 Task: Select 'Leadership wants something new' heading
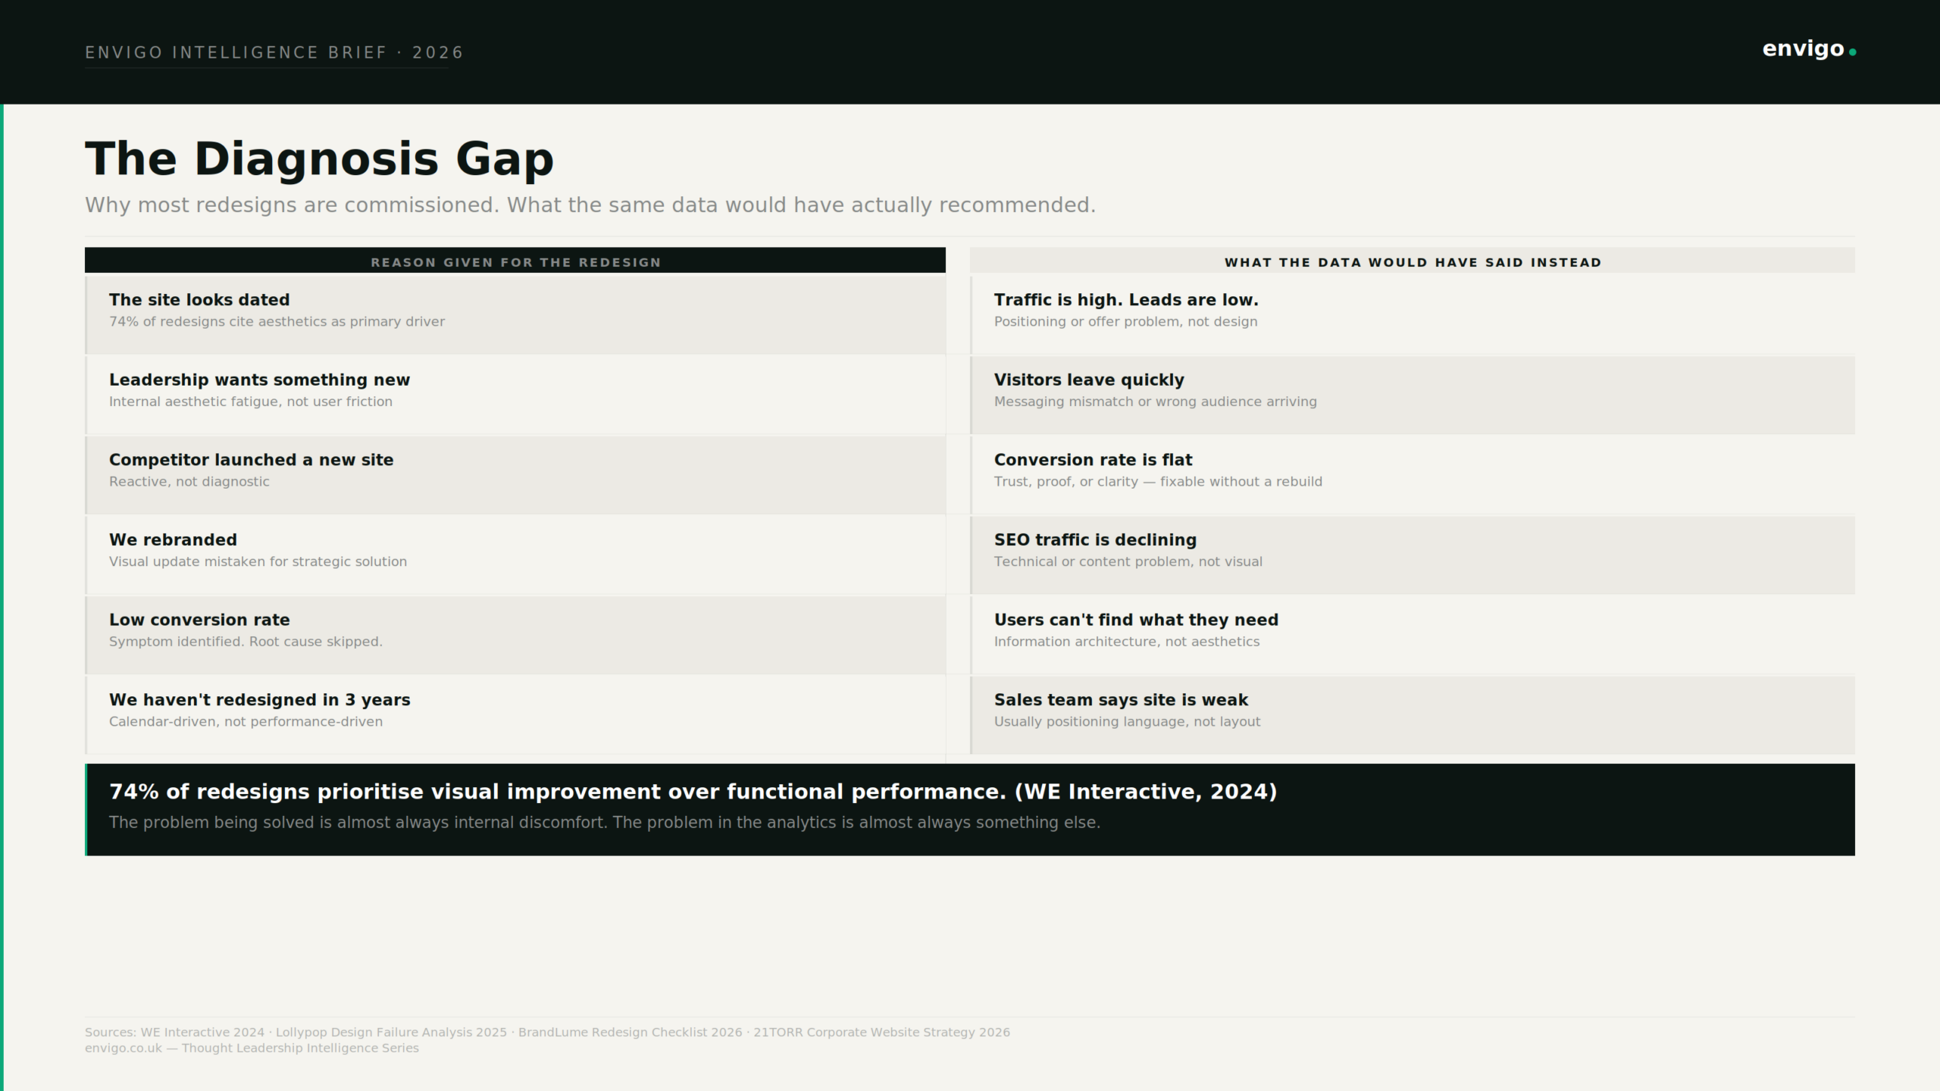coord(259,380)
